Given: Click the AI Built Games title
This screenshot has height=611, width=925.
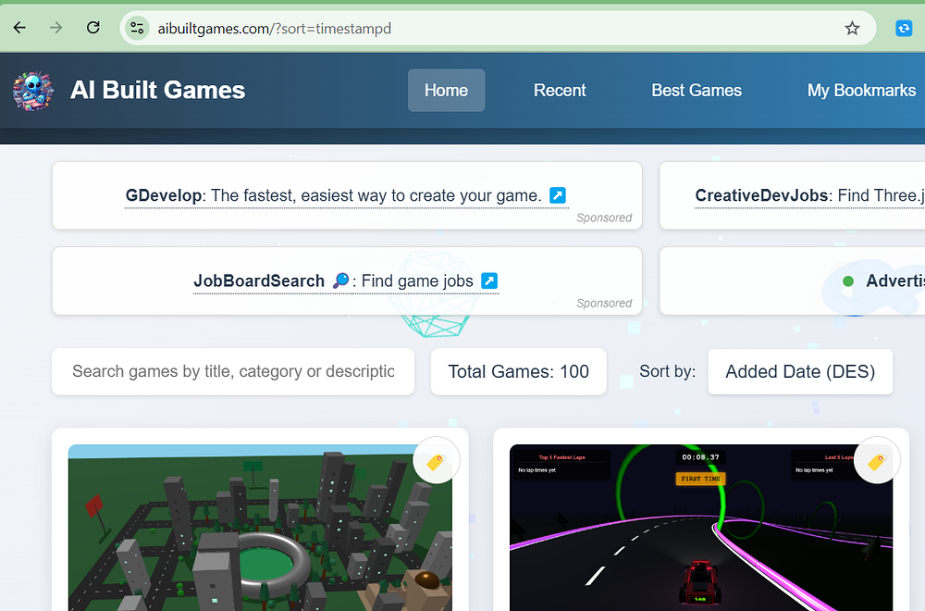Looking at the screenshot, I should (157, 91).
